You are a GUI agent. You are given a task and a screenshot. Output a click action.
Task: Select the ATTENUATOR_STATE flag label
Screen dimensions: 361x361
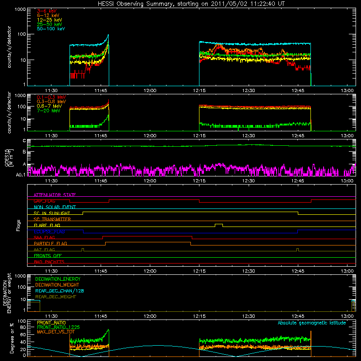55,195
